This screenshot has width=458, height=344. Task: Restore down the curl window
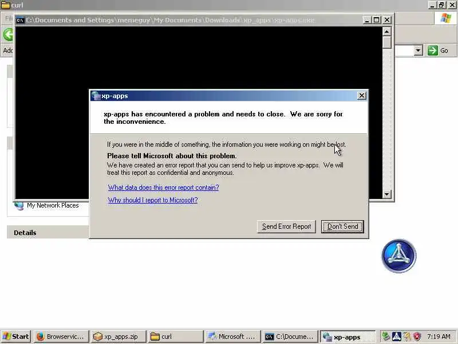click(x=441, y=5)
